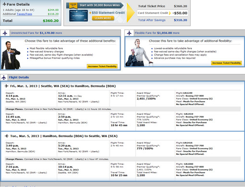245x187 pixels.
Task: Click the 2:59 p.m. arrival time in Hamilton
Action: pyautogui.click(x=64, y=117)
